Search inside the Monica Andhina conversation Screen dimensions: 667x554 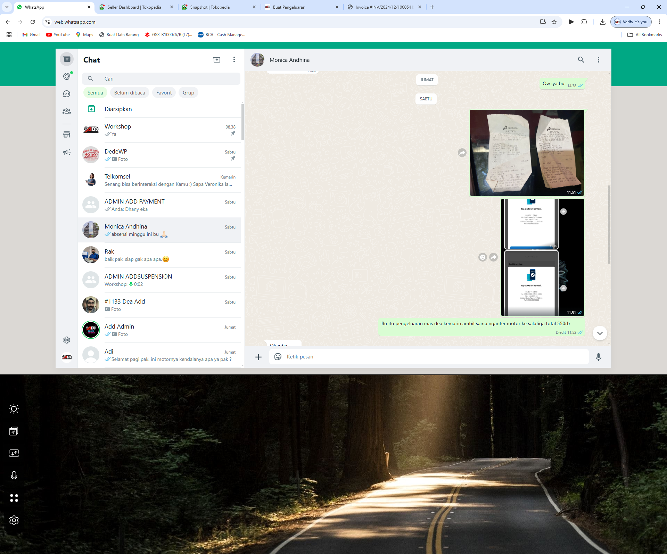581,60
